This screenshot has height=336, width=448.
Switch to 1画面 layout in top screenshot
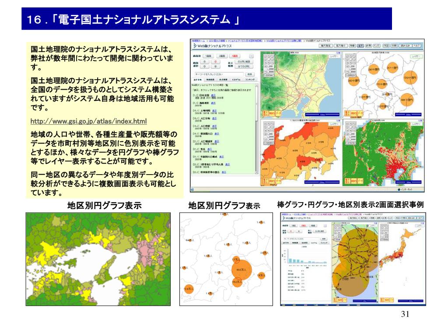(x=208, y=56)
